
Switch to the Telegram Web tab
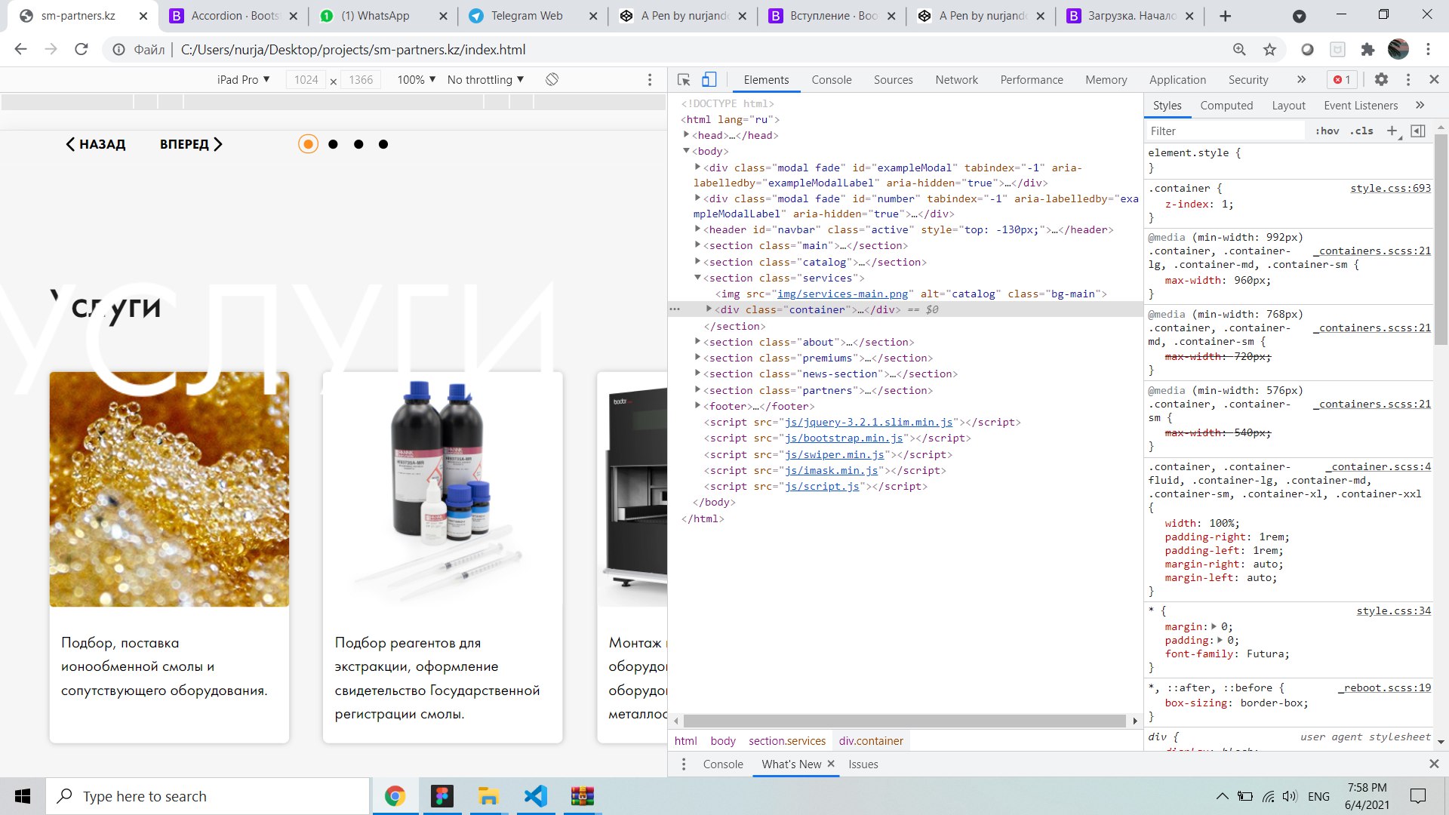(x=527, y=16)
